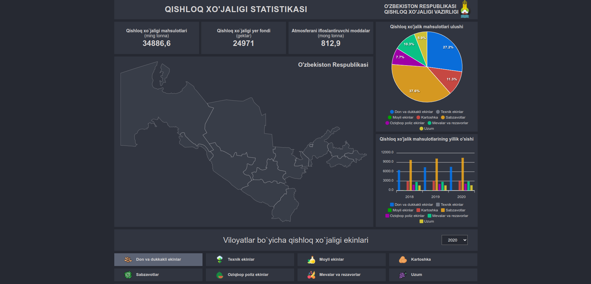Click the grapes icon next to Uzum
The width and height of the screenshot is (591, 284).
[402, 275]
